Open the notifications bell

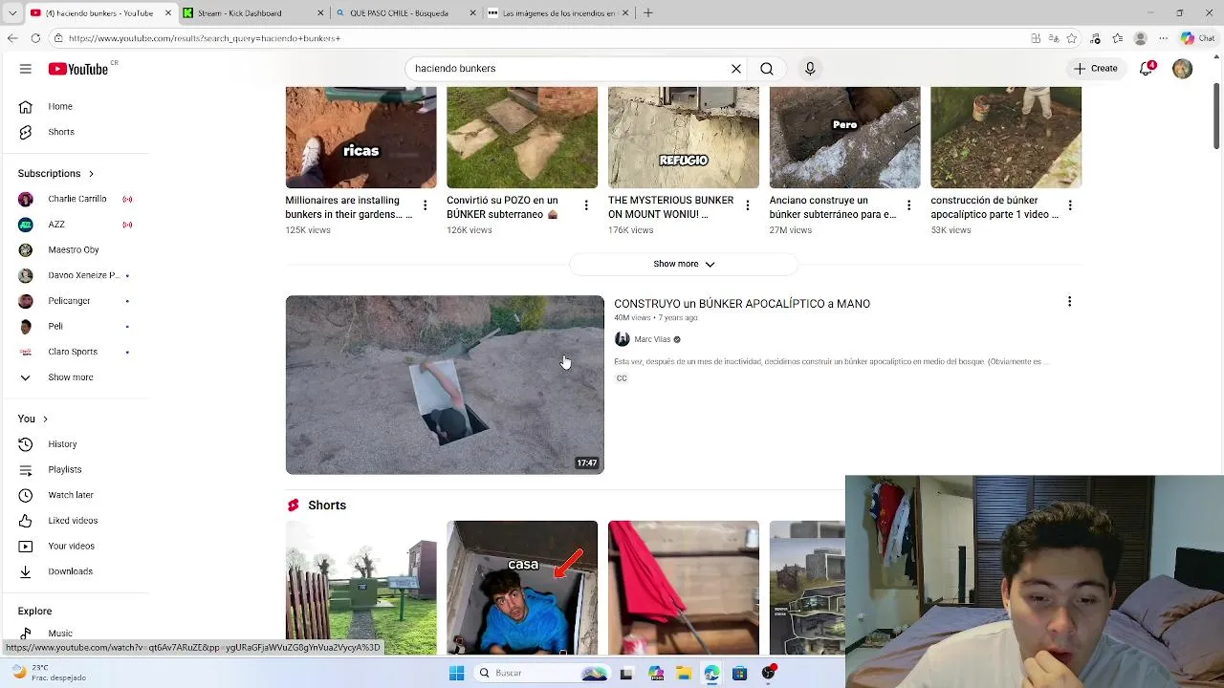click(x=1146, y=69)
